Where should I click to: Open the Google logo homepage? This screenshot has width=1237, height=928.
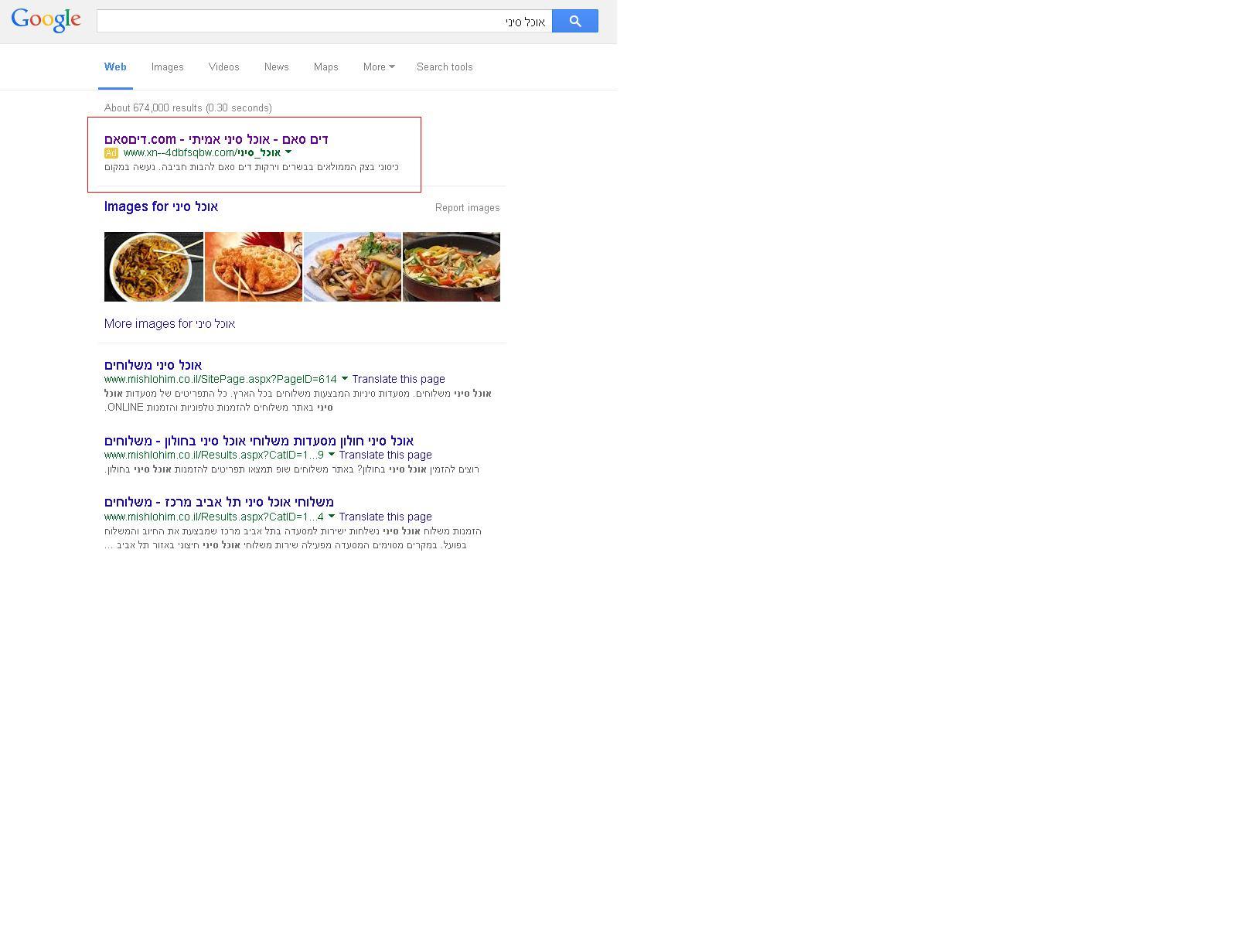tap(46, 21)
